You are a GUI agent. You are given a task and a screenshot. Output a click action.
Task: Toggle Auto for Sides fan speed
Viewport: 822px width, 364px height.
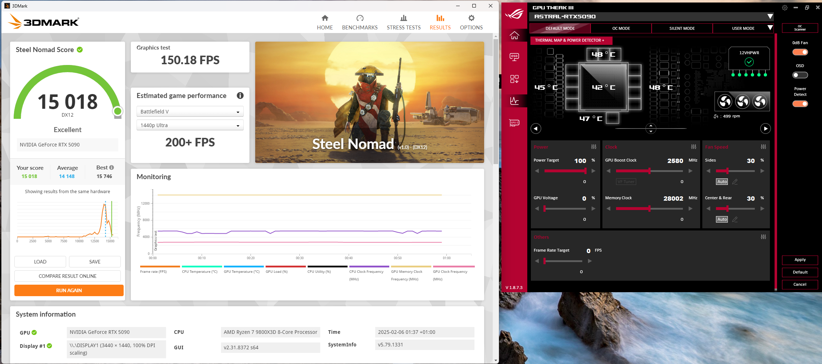[722, 182]
